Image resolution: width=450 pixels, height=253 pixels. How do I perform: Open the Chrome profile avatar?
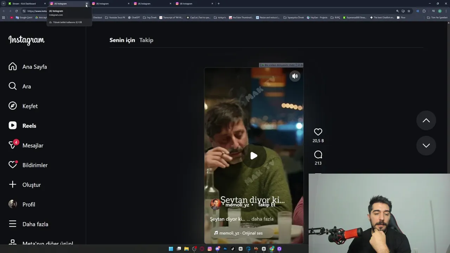click(439, 11)
